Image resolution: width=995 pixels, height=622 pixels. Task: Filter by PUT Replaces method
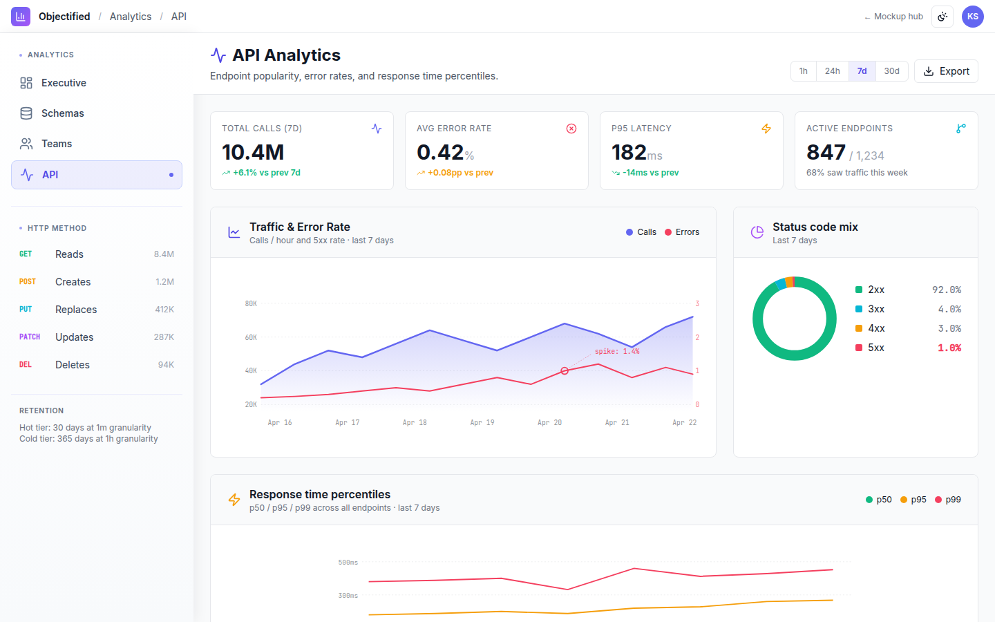[97, 310]
